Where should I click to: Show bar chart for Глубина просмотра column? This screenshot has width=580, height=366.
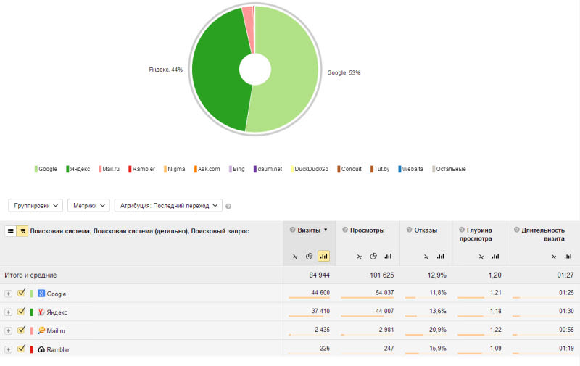(x=495, y=256)
